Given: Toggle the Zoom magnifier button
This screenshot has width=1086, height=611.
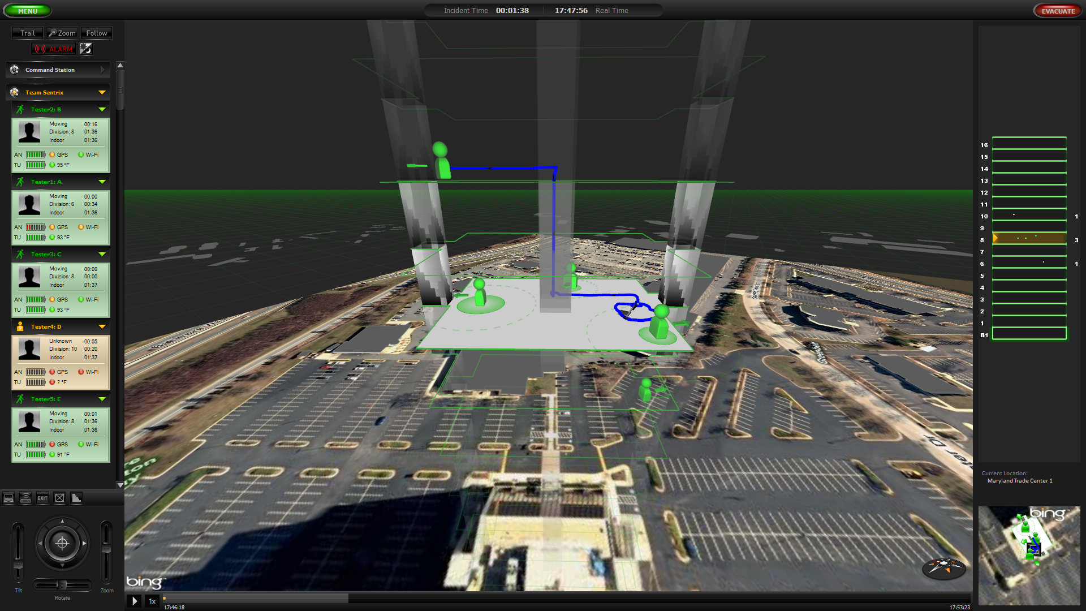Looking at the screenshot, I should click(62, 33).
